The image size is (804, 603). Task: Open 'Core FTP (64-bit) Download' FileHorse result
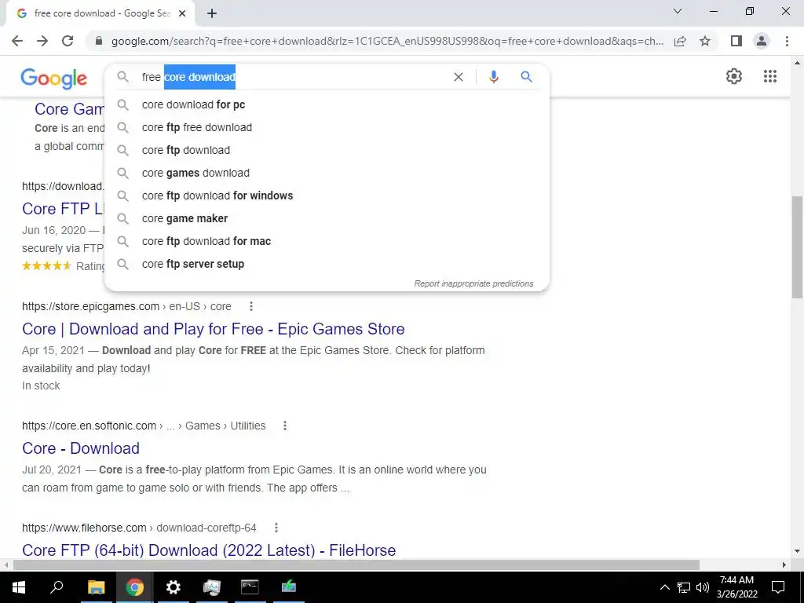click(209, 550)
